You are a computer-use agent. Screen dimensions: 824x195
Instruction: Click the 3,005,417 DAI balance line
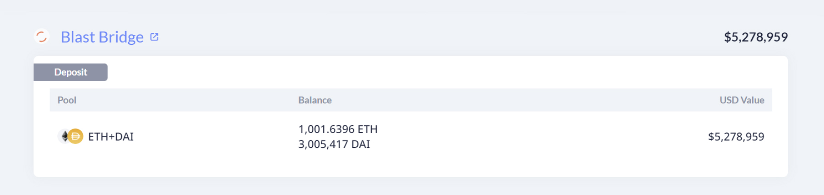tap(334, 145)
